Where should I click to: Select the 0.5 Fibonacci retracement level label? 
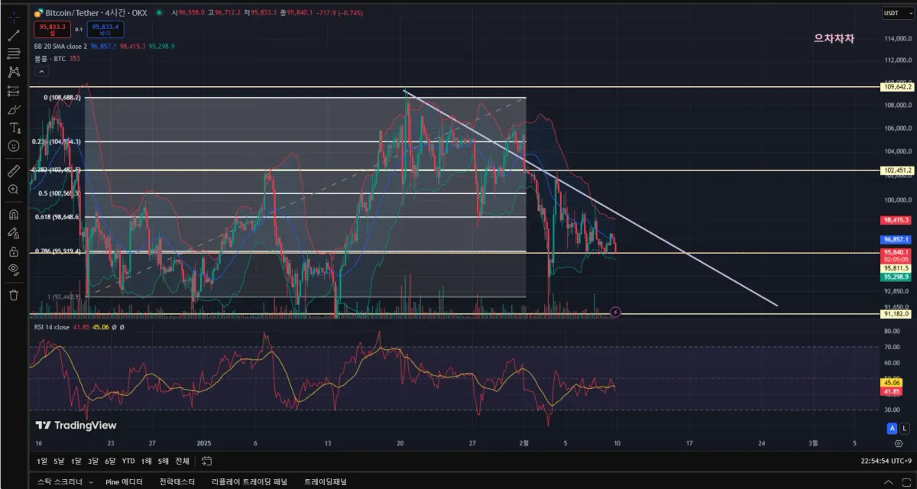[58, 193]
